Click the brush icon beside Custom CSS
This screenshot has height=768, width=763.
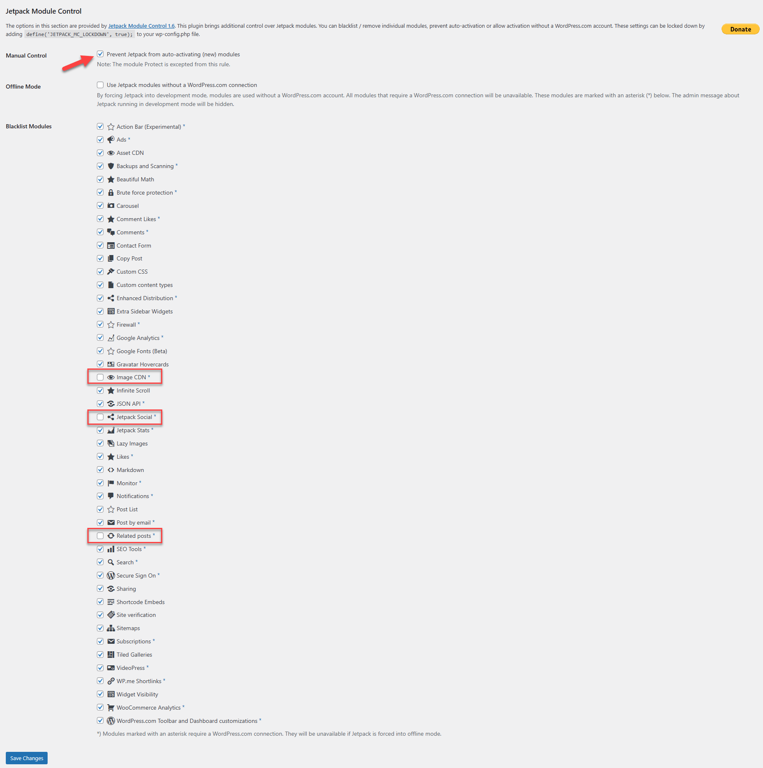pos(111,272)
